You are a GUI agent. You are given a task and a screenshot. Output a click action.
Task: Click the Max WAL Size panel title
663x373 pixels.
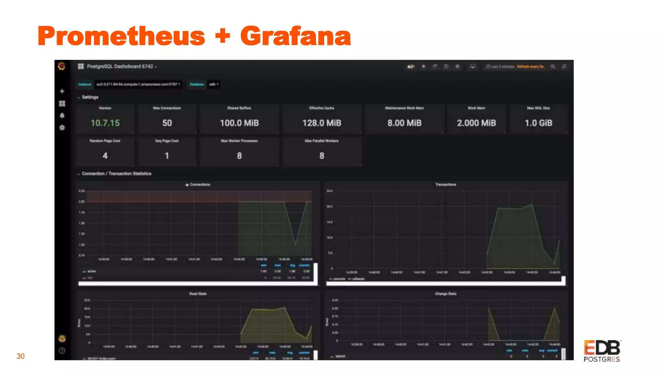pyautogui.click(x=538, y=108)
